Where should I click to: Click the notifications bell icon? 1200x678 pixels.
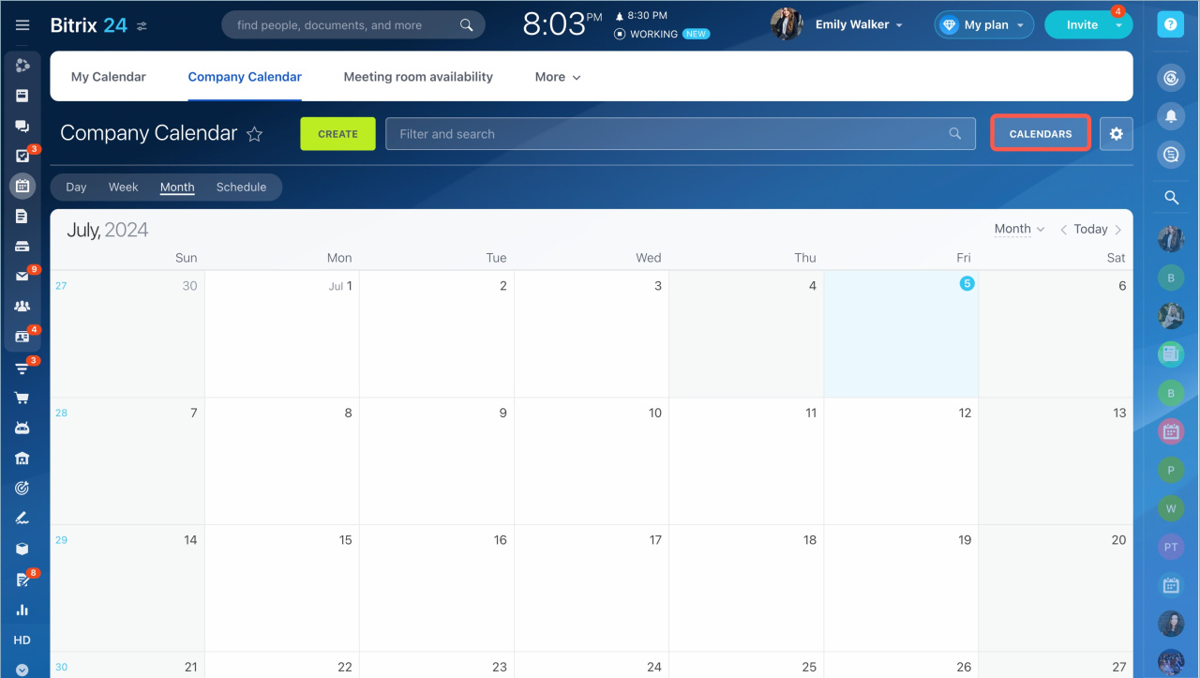(x=1170, y=116)
